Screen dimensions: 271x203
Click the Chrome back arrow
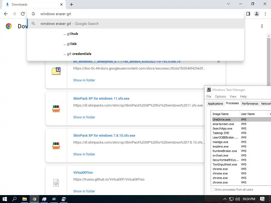click(6, 14)
